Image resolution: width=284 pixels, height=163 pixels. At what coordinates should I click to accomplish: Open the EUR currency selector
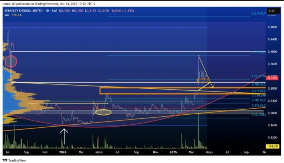click(x=273, y=11)
